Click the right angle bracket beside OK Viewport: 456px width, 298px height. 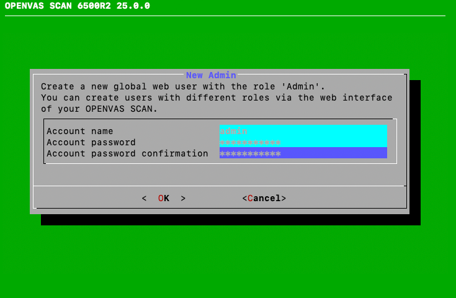click(183, 198)
